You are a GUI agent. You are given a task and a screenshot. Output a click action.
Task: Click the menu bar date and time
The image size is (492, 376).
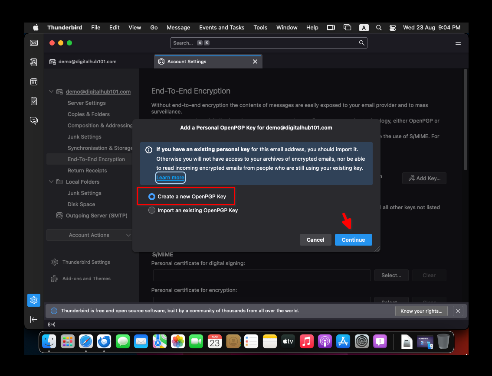click(432, 28)
